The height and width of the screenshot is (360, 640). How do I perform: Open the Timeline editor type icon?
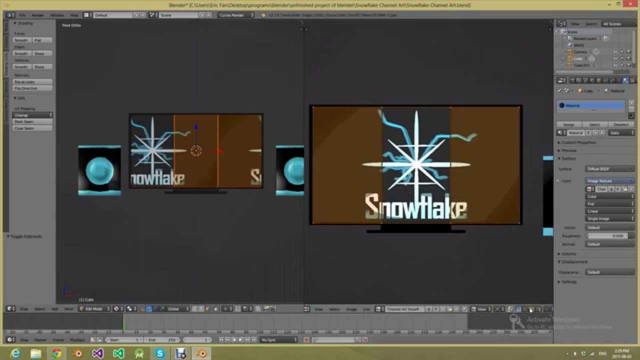[x=10, y=340]
